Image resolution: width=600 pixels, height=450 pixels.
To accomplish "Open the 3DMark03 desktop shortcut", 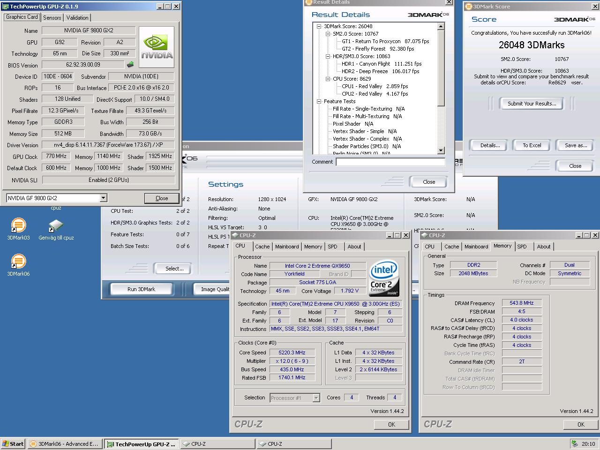I will (18, 229).
